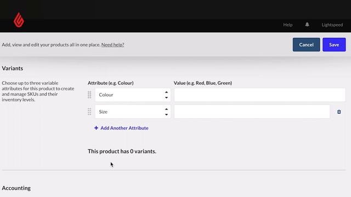Focus the Colour value input field
The height and width of the screenshot is (197, 351).
coord(259,95)
